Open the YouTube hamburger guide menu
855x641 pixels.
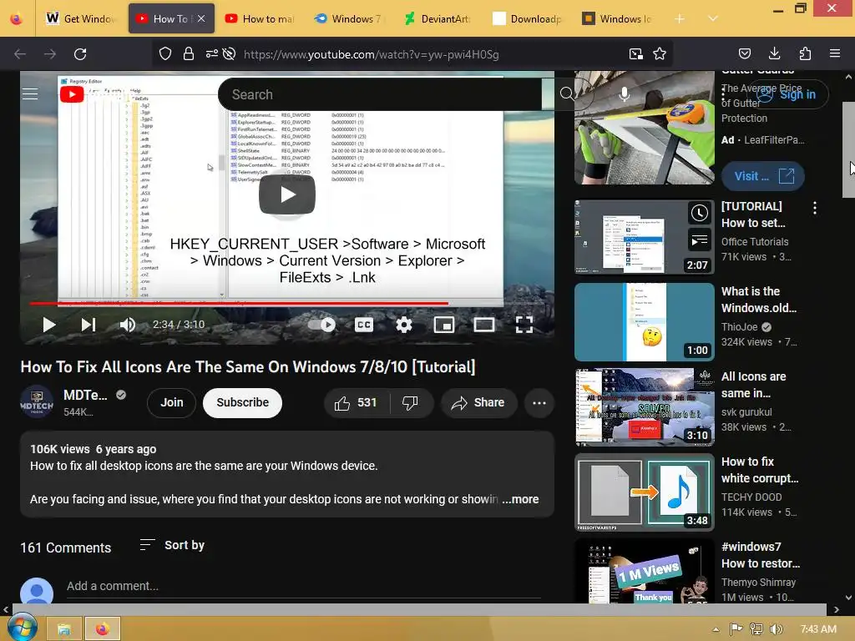point(30,94)
